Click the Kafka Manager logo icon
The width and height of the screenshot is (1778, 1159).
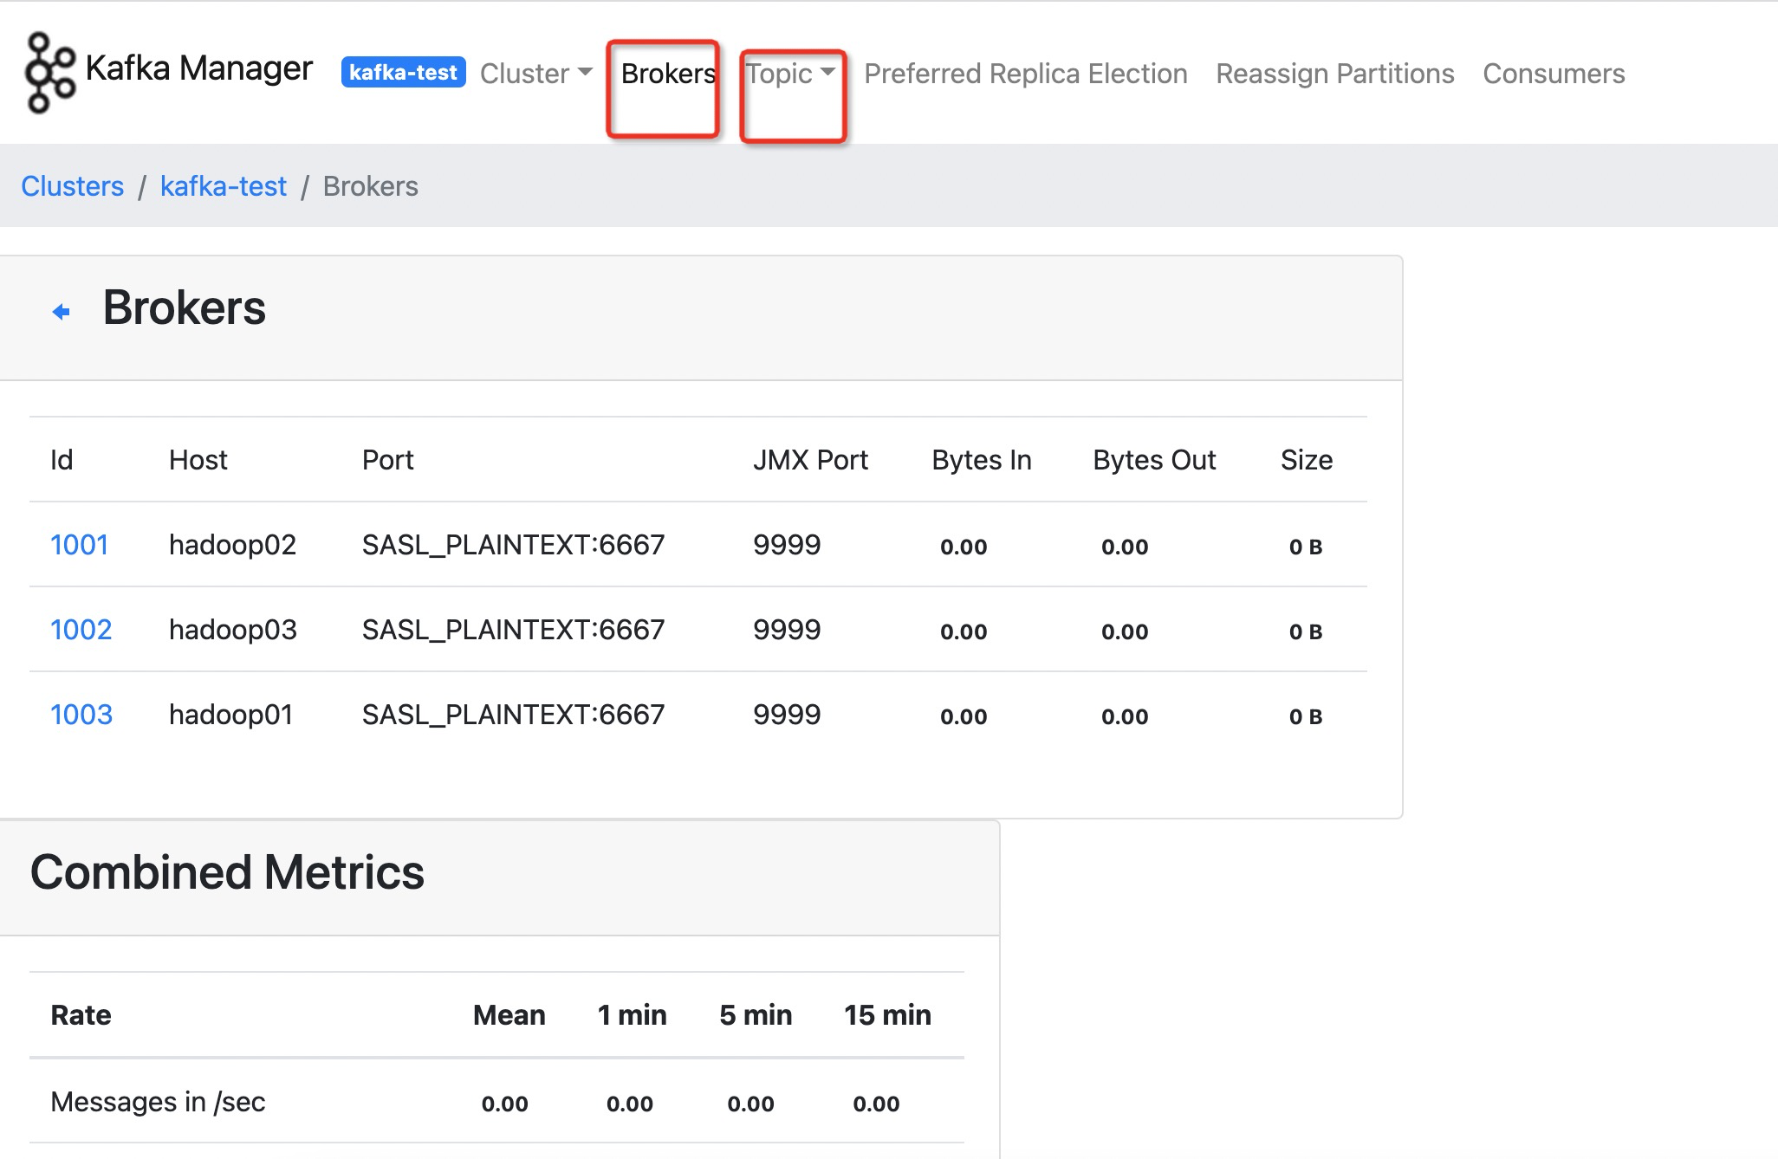[x=49, y=73]
